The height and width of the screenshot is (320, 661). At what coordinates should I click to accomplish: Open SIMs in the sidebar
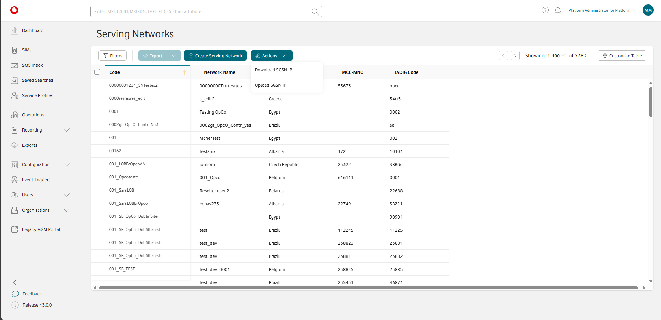pyautogui.click(x=27, y=50)
